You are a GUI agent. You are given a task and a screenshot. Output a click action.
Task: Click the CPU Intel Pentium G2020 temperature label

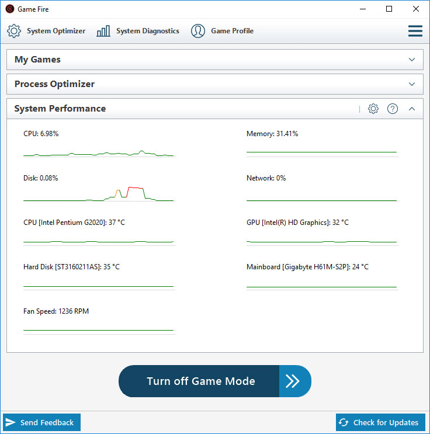[74, 223]
